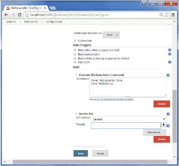Open Chrome hamburger menu
Image resolution: width=179 pixels, height=166 pixels.
click(x=173, y=15)
